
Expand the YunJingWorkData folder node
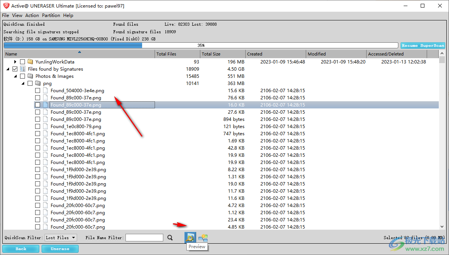[15, 62]
